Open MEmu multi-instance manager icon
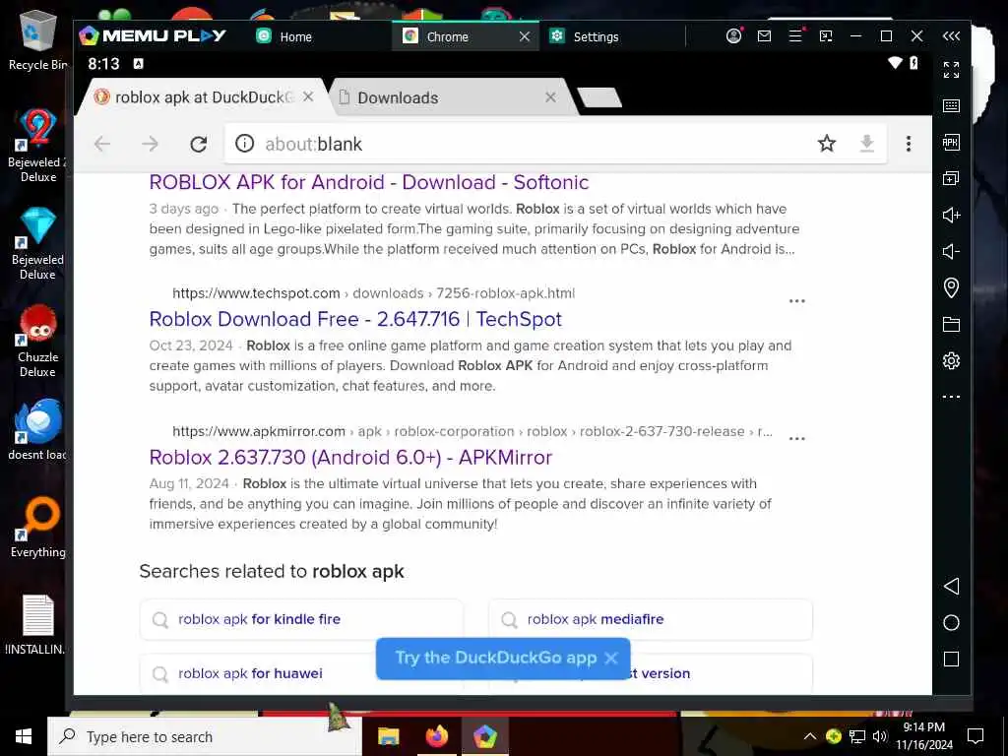Viewport: 1008px width, 756px height. (951, 178)
